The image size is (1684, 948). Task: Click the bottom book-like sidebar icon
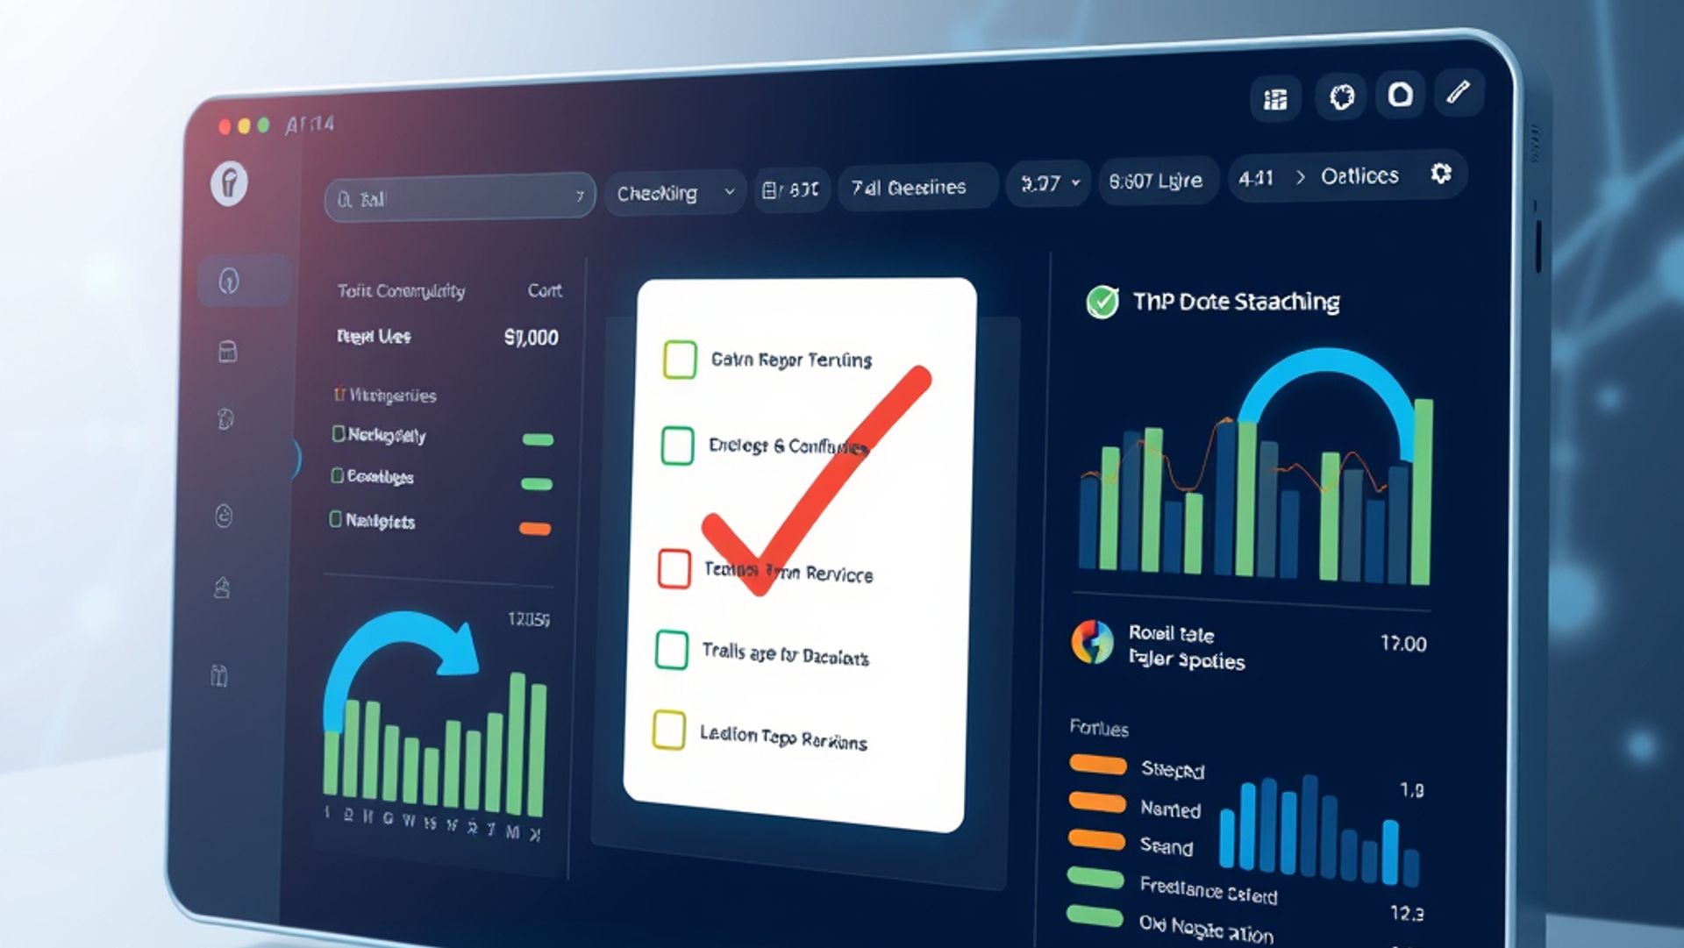219,675
